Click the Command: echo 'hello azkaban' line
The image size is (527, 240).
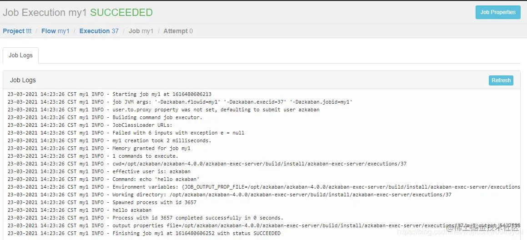(x=104, y=179)
